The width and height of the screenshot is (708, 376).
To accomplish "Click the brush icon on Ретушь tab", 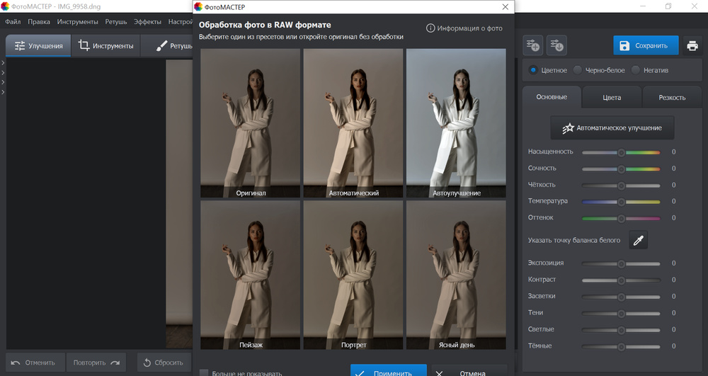I will [161, 46].
